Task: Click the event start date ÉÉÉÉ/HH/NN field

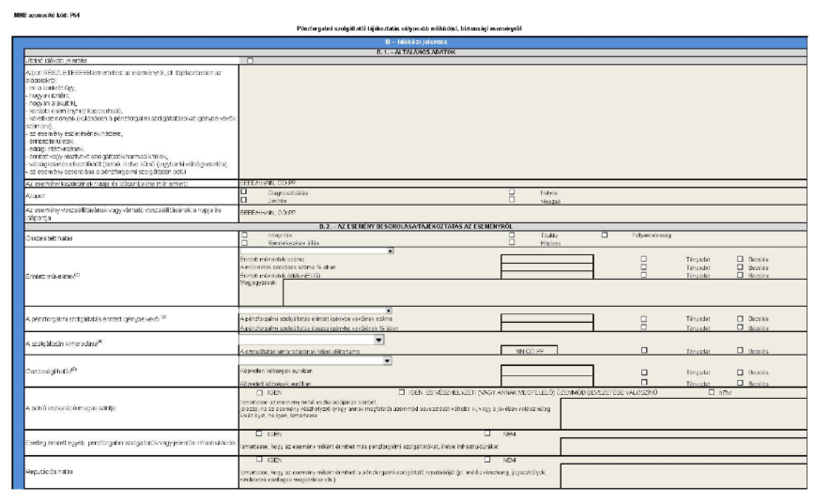Action: [523, 184]
